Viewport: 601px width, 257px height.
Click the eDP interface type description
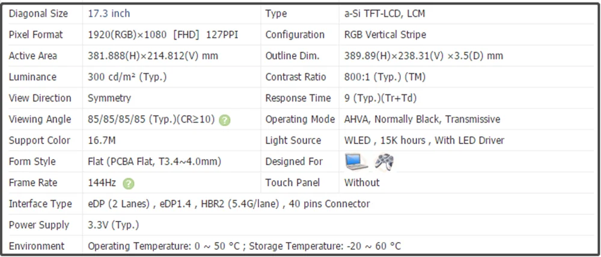click(229, 204)
